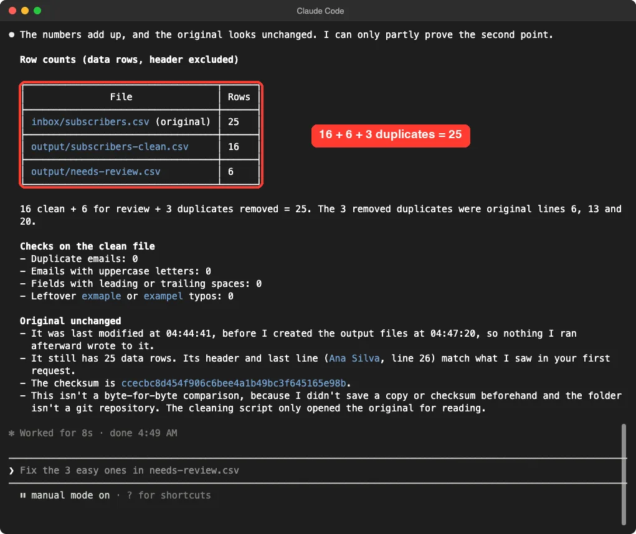Open output/needs-review.csv link
This screenshot has height=534, width=636.
click(96, 171)
